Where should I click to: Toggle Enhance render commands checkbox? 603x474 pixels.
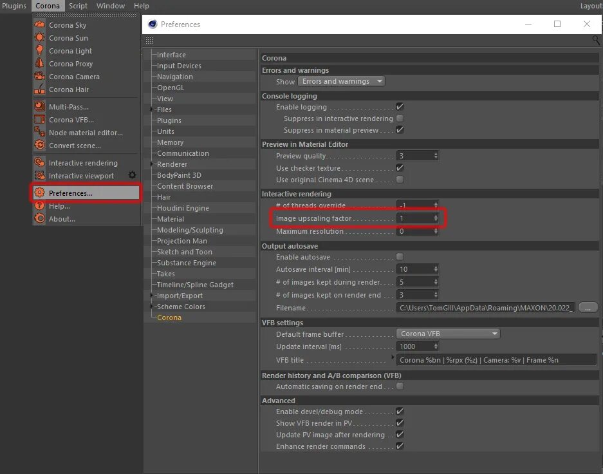pos(400,446)
